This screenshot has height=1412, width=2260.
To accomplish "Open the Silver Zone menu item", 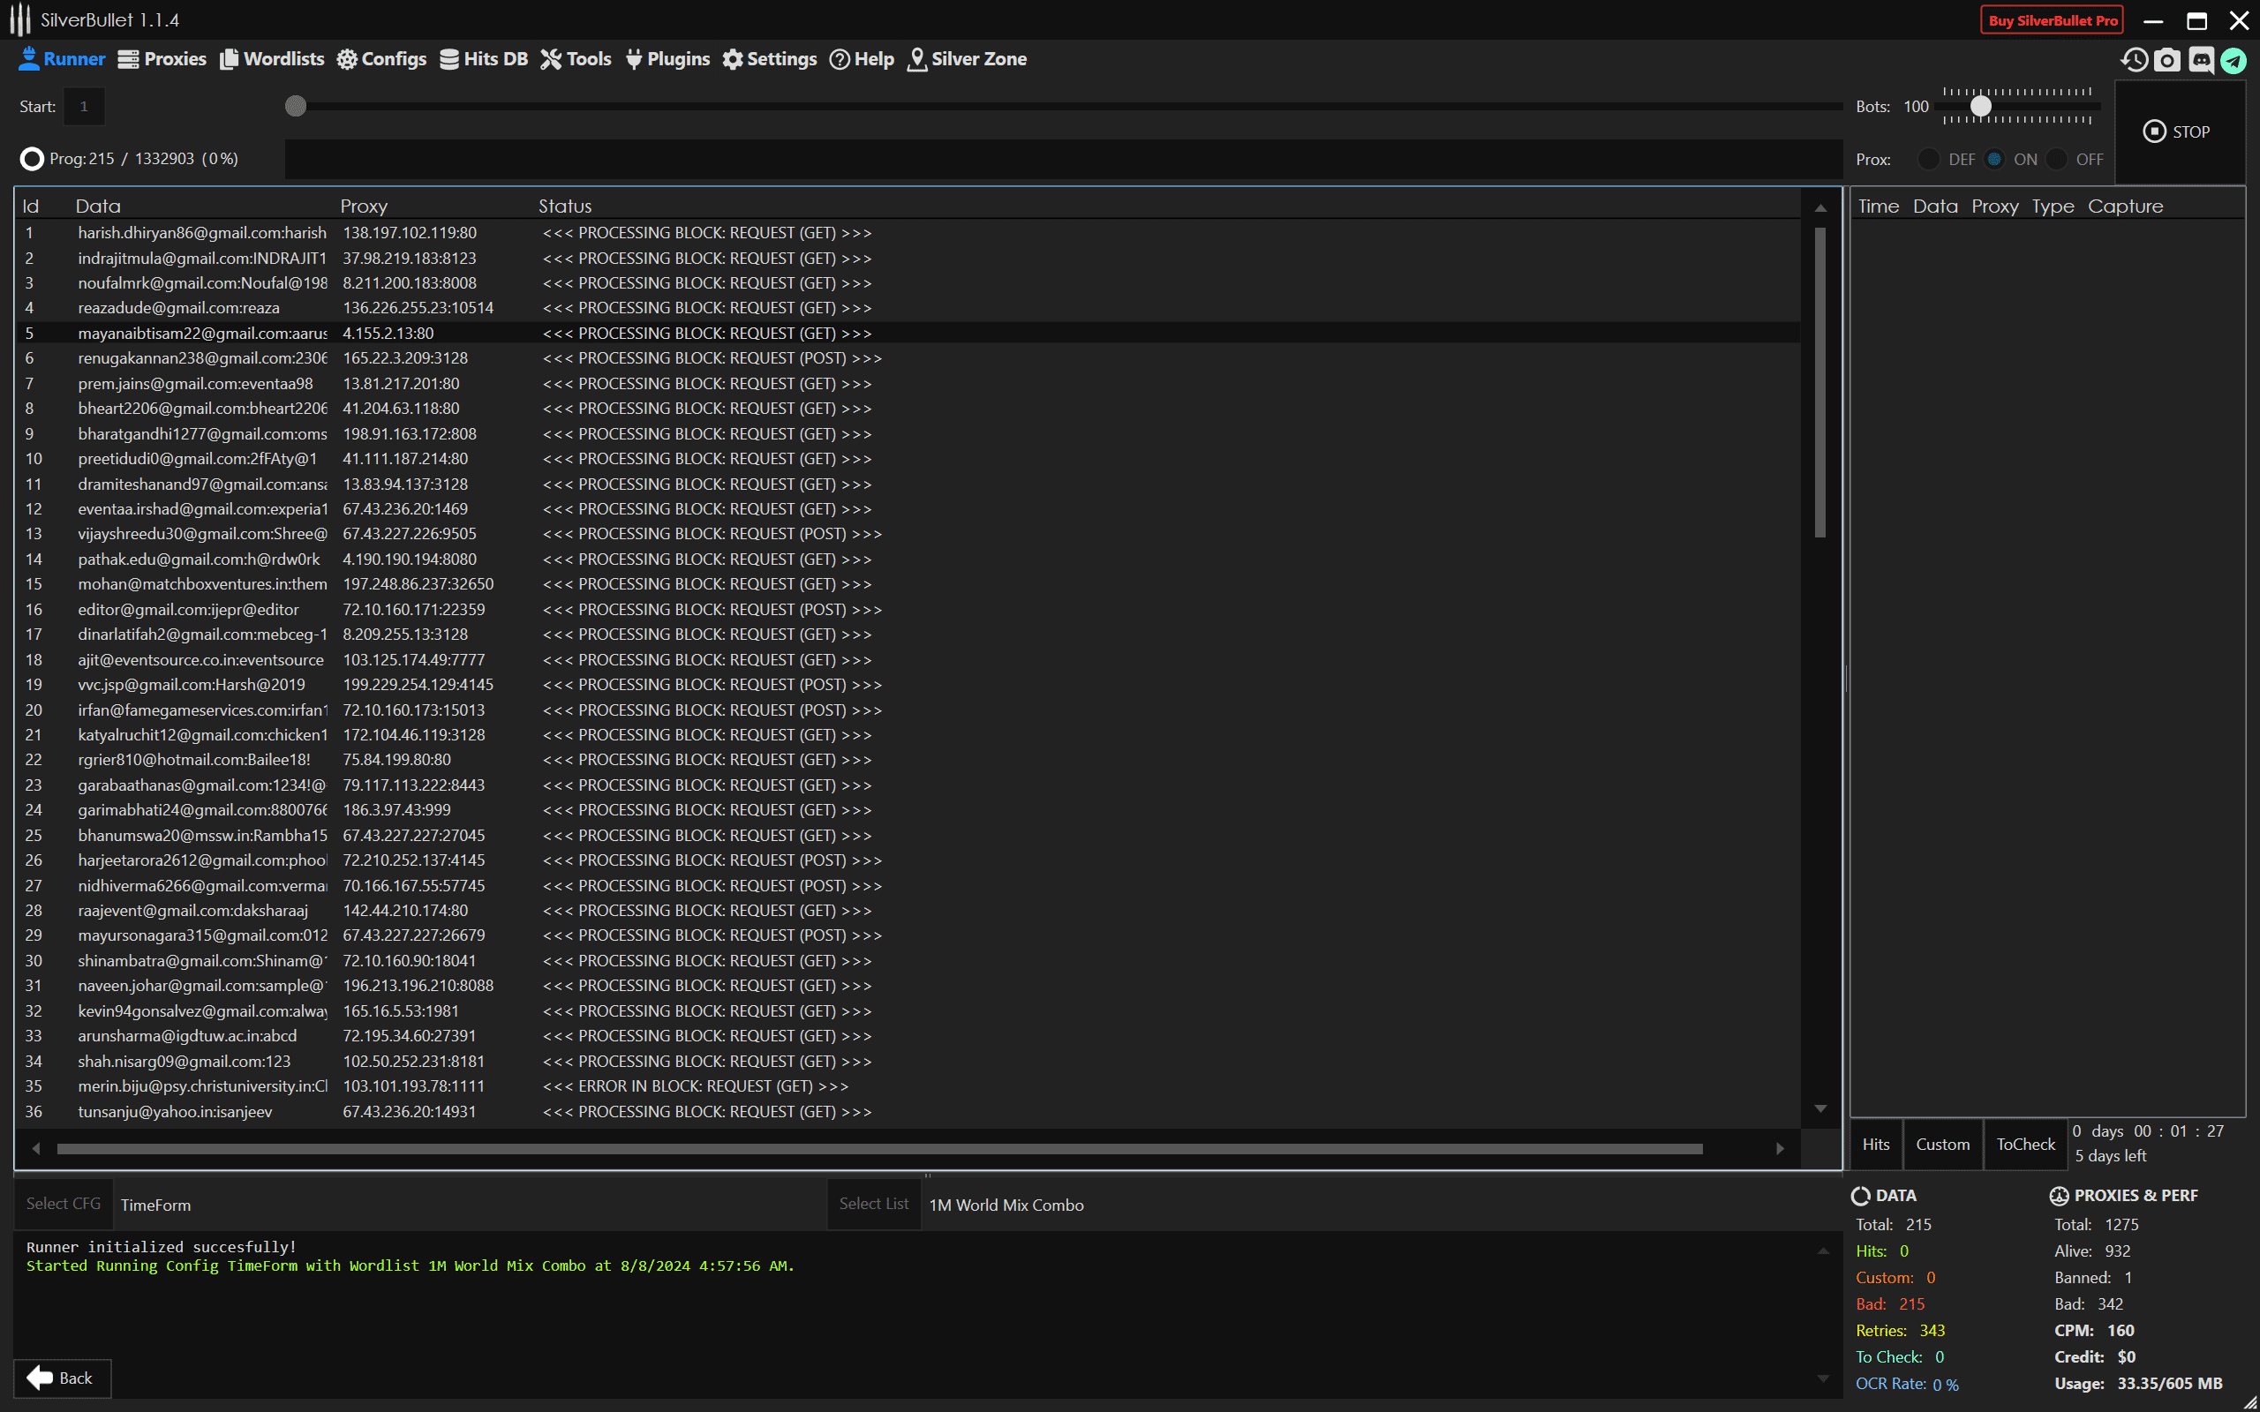I will (x=967, y=59).
